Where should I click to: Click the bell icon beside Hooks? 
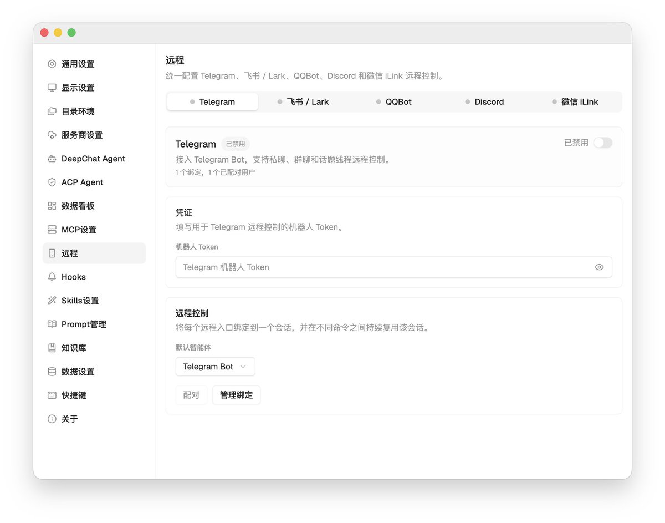pos(52,277)
